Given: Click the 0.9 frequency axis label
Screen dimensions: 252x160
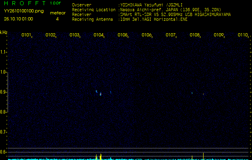Looking at the screenshot, I should coord(4,92).
